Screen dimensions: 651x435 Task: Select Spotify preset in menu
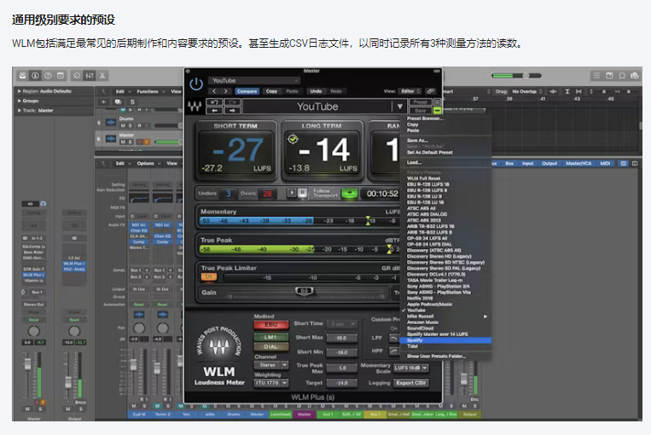pos(446,340)
